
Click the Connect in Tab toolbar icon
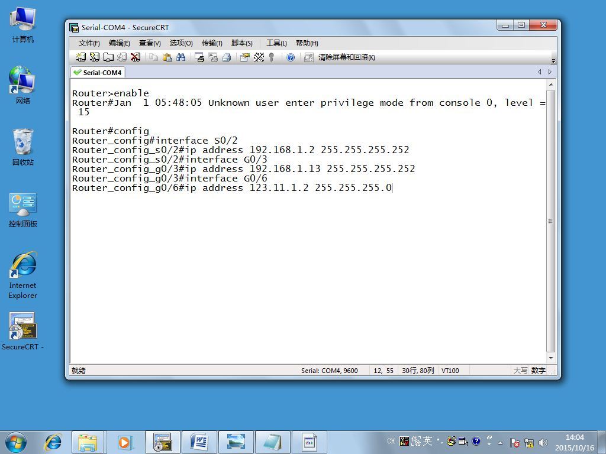click(108, 57)
